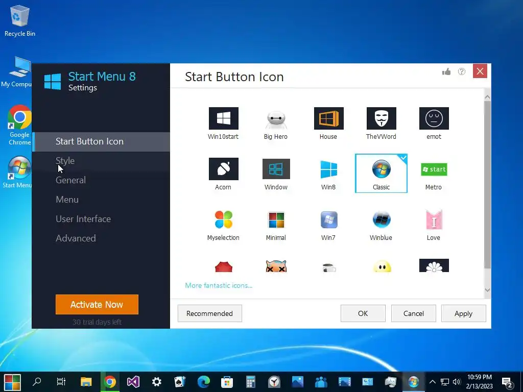523x392 pixels.
Task: Click the Recommended button
Action: coord(209,313)
